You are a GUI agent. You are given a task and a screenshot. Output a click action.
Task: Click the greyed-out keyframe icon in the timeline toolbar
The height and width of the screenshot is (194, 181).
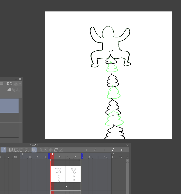41,150
